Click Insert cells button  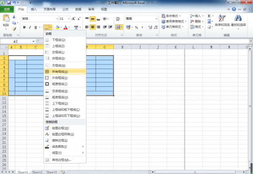click(x=196, y=16)
